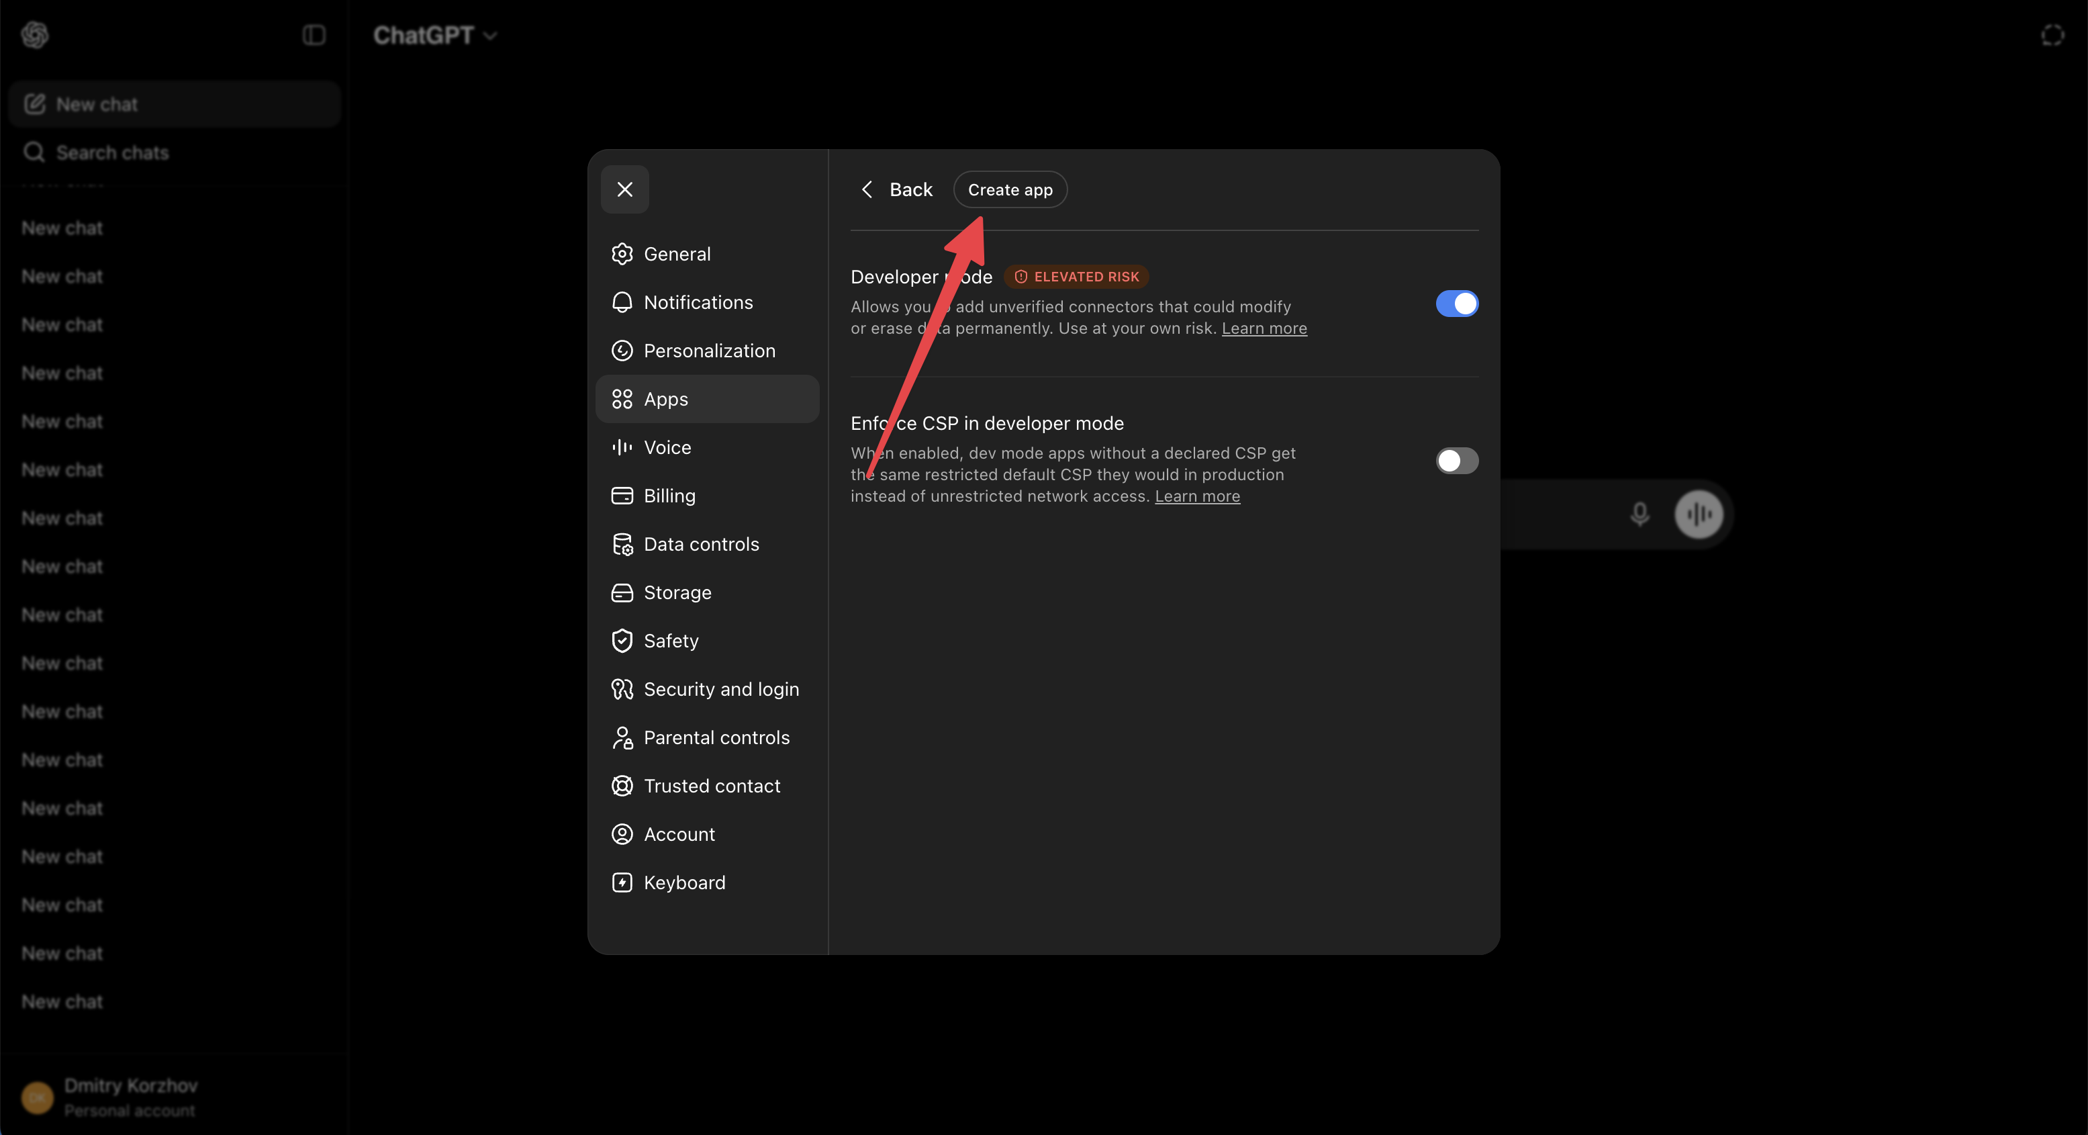Click the Billing card icon
The height and width of the screenshot is (1135, 2088).
[x=622, y=496]
